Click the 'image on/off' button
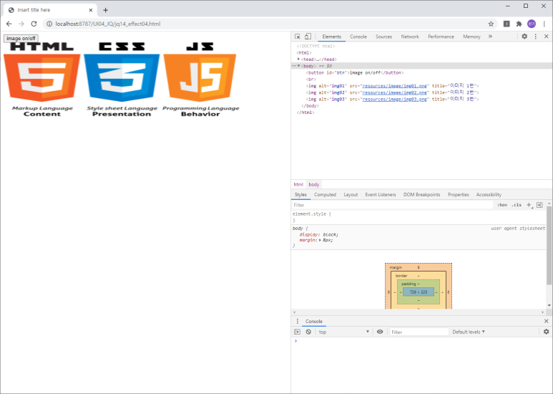Image resolution: width=553 pixels, height=394 pixels. (x=21, y=38)
